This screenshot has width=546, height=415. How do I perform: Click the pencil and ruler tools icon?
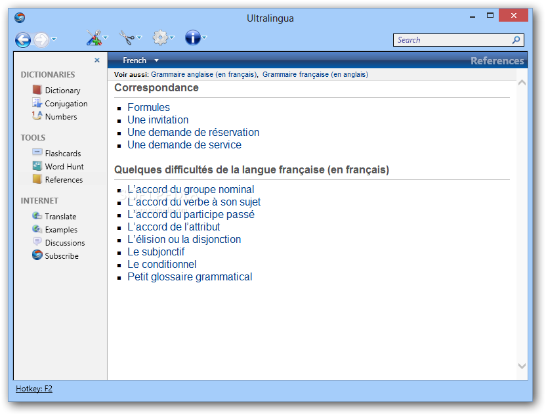tap(94, 37)
